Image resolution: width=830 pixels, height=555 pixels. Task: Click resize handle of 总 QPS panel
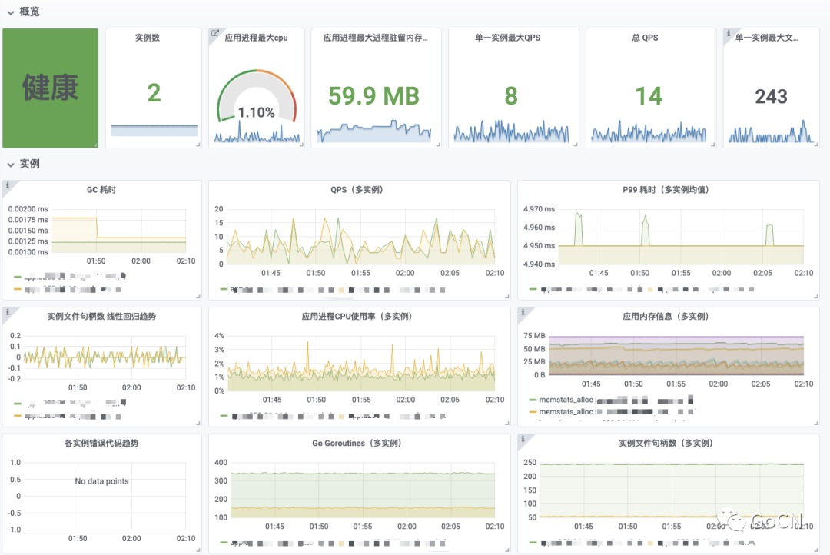point(713,145)
